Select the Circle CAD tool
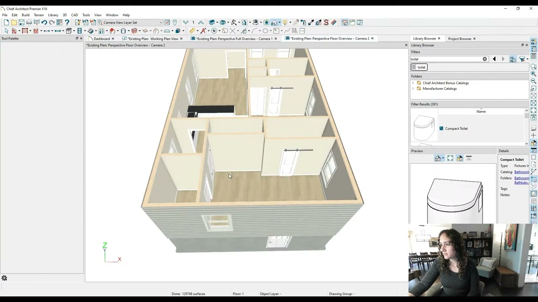This screenshot has width=538, height=302. pos(265,31)
